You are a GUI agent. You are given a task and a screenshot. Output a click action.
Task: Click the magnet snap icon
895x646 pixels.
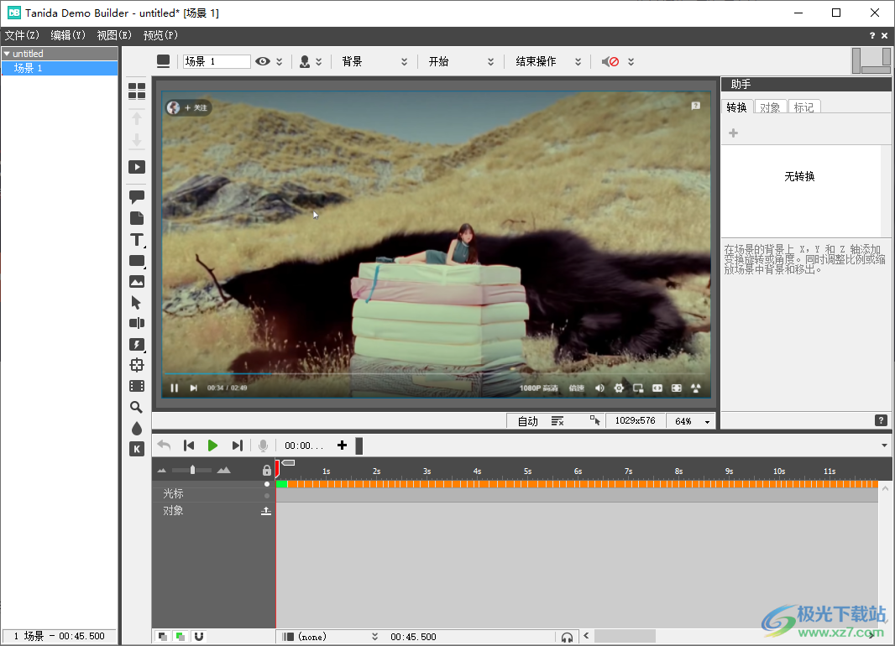199,636
